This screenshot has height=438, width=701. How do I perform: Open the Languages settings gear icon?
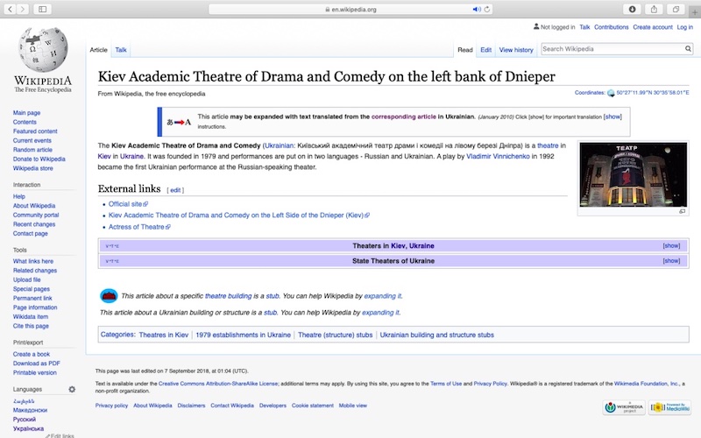pyautogui.click(x=72, y=389)
